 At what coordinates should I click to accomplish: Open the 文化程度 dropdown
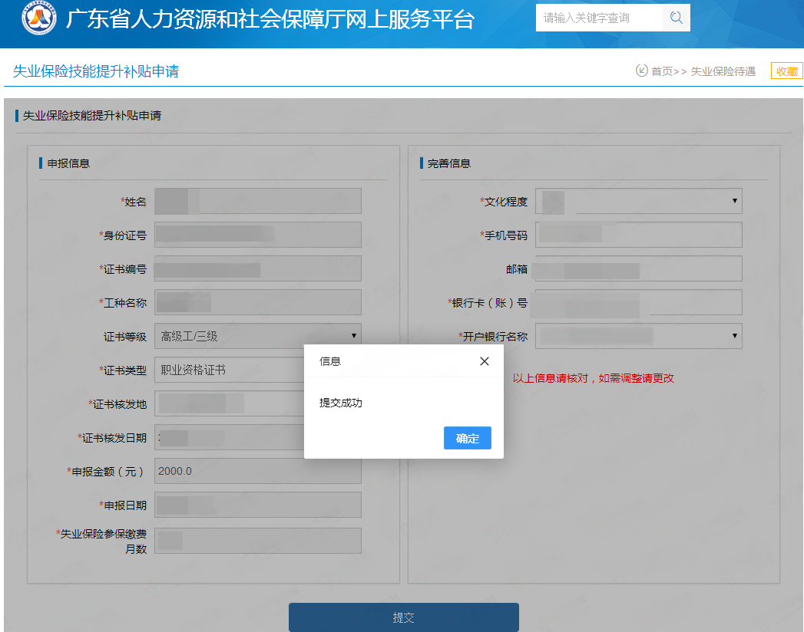click(x=638, y=201)
